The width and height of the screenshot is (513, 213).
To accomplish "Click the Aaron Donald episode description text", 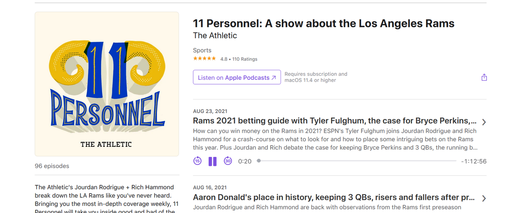I will (x=327, y=207).
